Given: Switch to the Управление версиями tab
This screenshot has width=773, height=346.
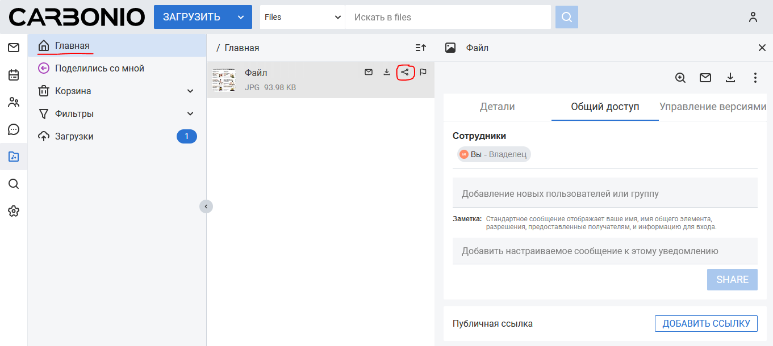Looking at the screenshot, I should tap(712, 107).
